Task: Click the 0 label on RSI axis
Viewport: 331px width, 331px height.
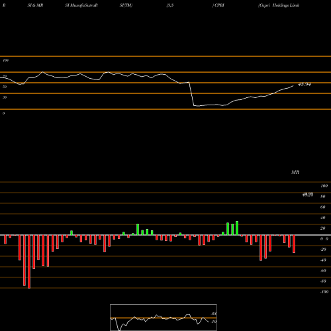Action: click(3, 113)
